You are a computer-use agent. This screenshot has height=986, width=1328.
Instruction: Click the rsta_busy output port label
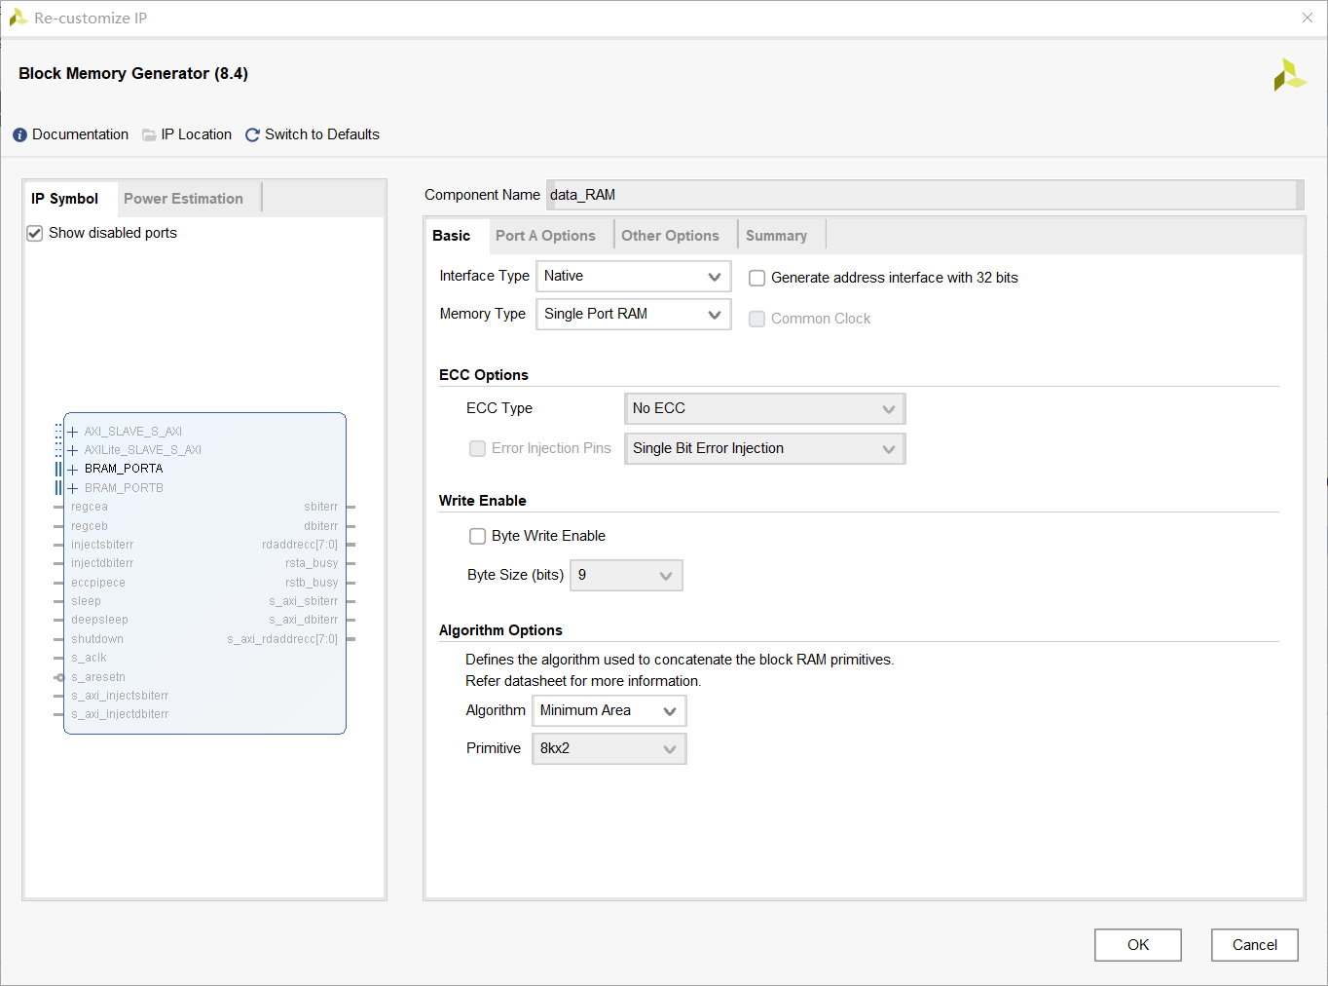click(312, 563)
